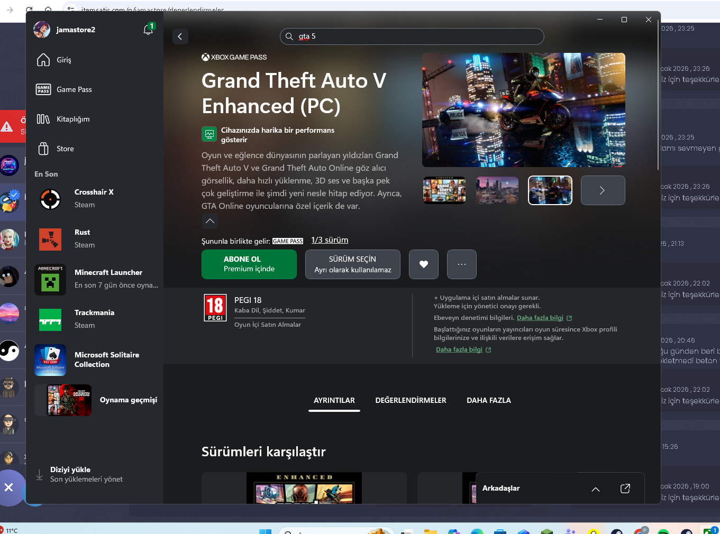Open the three-dot more options button
This screenshot has width=720, height=534.
[462, 264]
